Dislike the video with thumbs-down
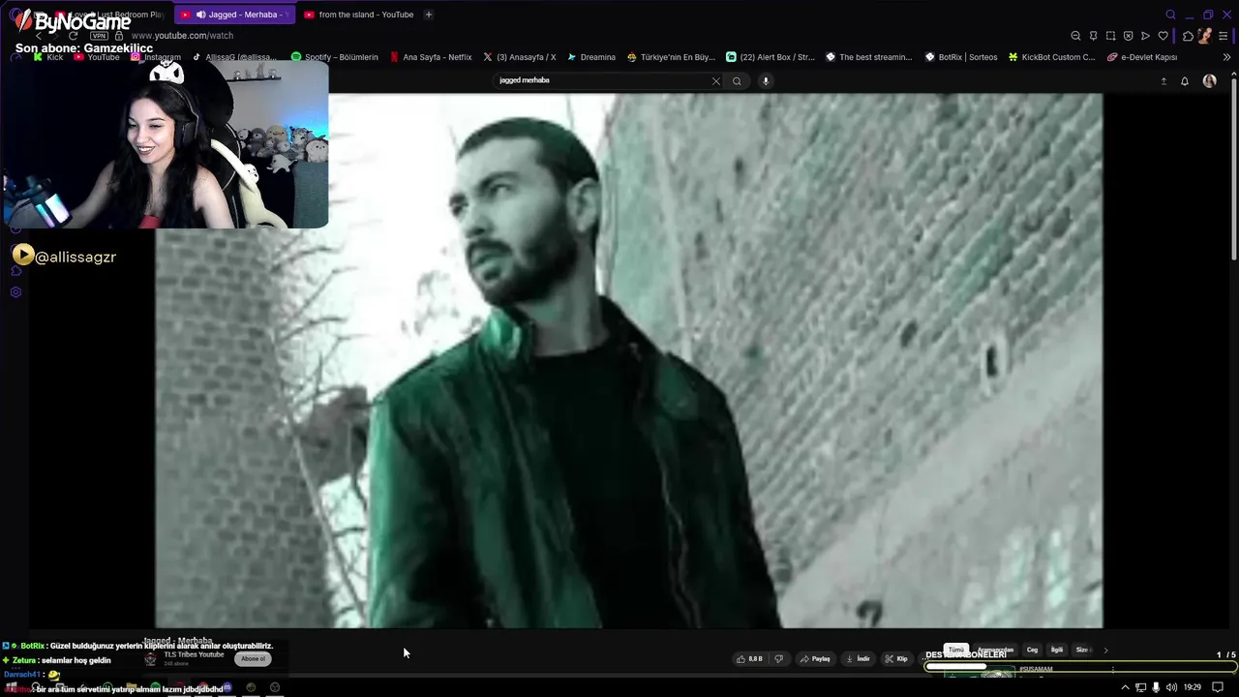Screen dimensions: 1239x697 [x=778, y=659]
